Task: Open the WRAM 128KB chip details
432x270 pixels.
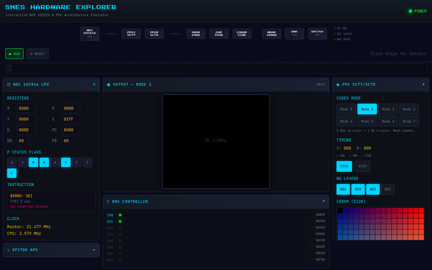Action: tap(271, 33)
